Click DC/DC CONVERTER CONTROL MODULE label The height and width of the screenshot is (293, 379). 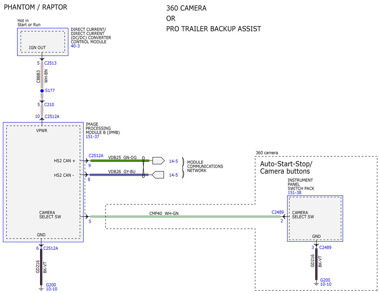[91, 35]
